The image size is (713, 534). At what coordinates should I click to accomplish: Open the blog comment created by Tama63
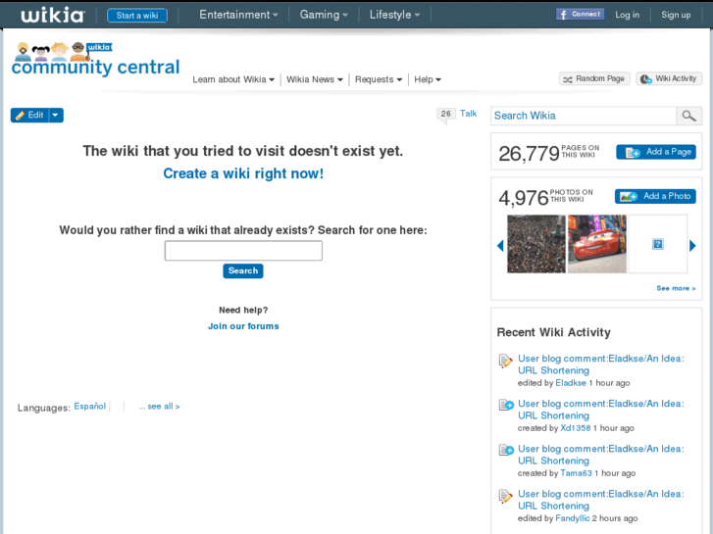600,455
